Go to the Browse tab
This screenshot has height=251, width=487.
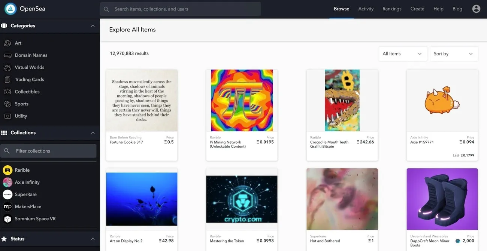pos(341,9)
